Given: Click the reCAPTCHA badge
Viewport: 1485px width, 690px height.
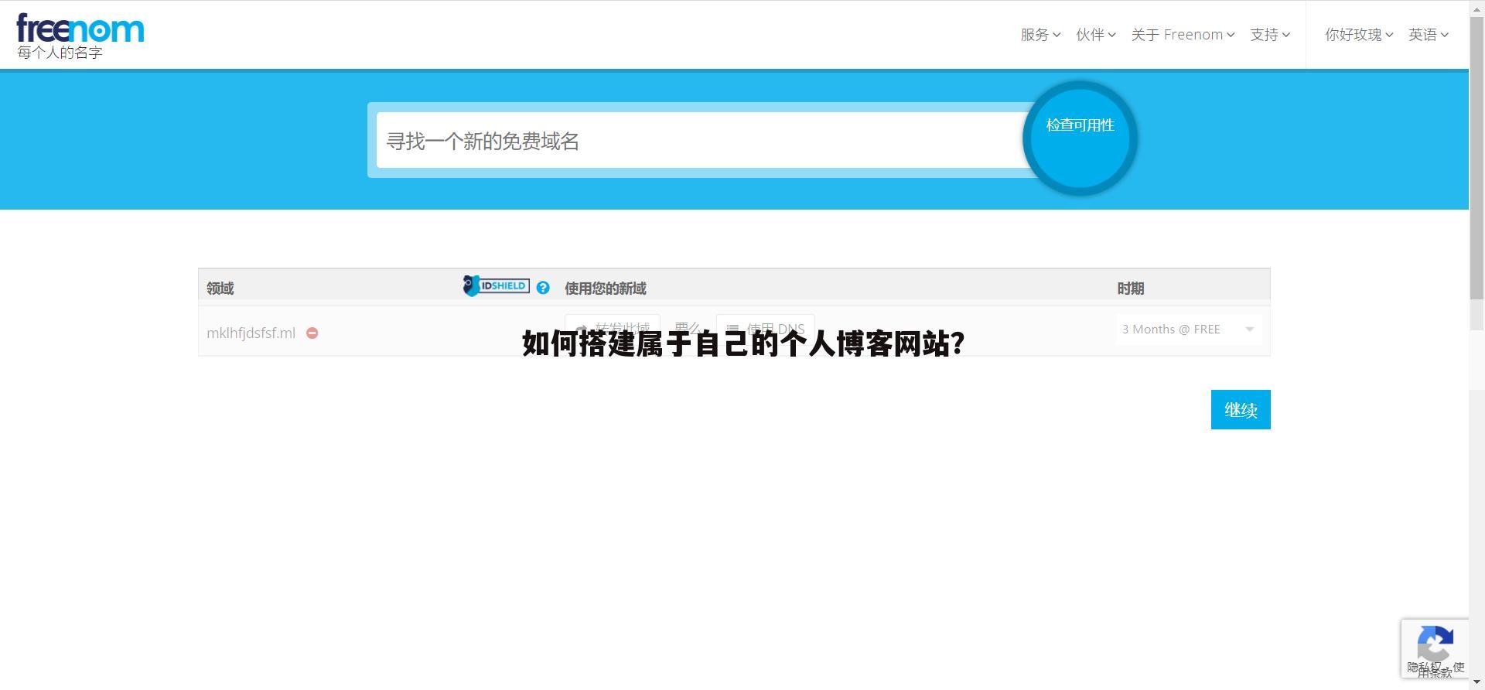Looking at the screenshot, I should click(1435, 648).
